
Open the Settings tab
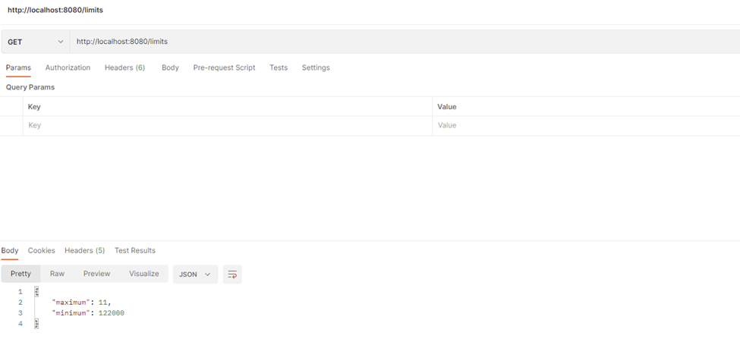[316, 67]
